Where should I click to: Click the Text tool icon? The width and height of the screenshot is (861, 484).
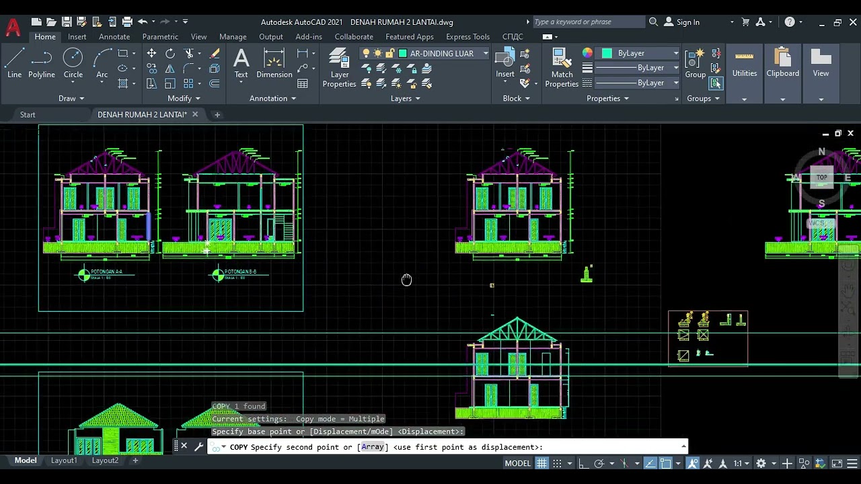(241, 64)
